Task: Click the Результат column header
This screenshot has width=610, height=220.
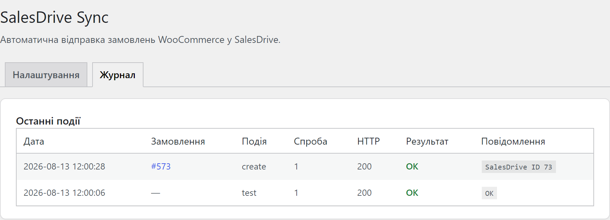Action: pos(427,141)
